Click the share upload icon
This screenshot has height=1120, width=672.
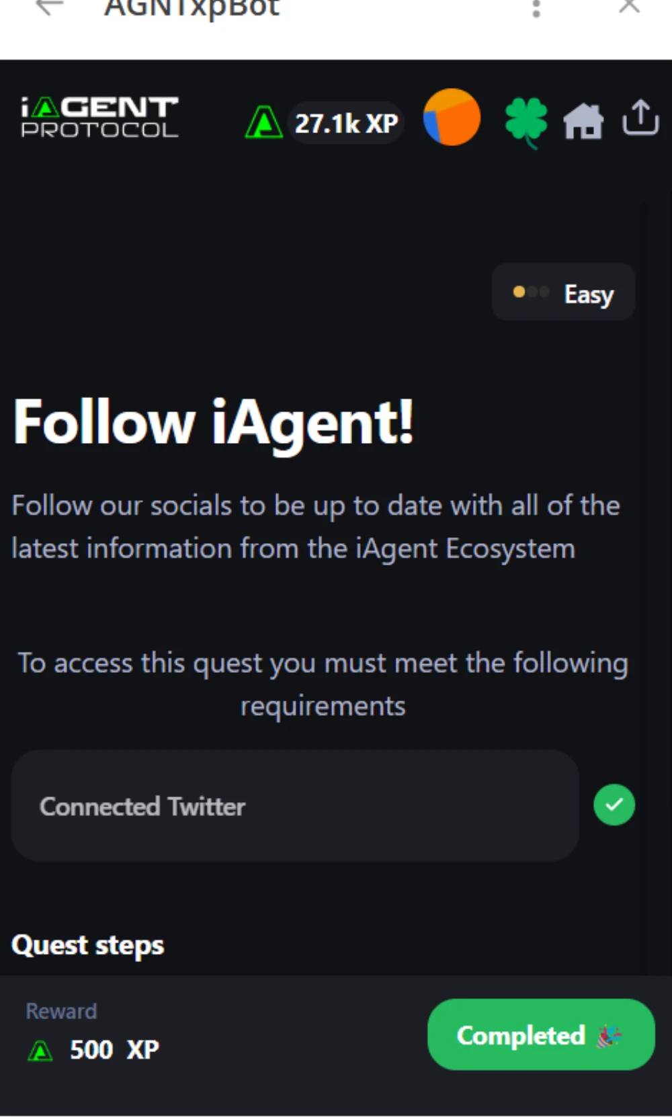[x=640, y=118]
